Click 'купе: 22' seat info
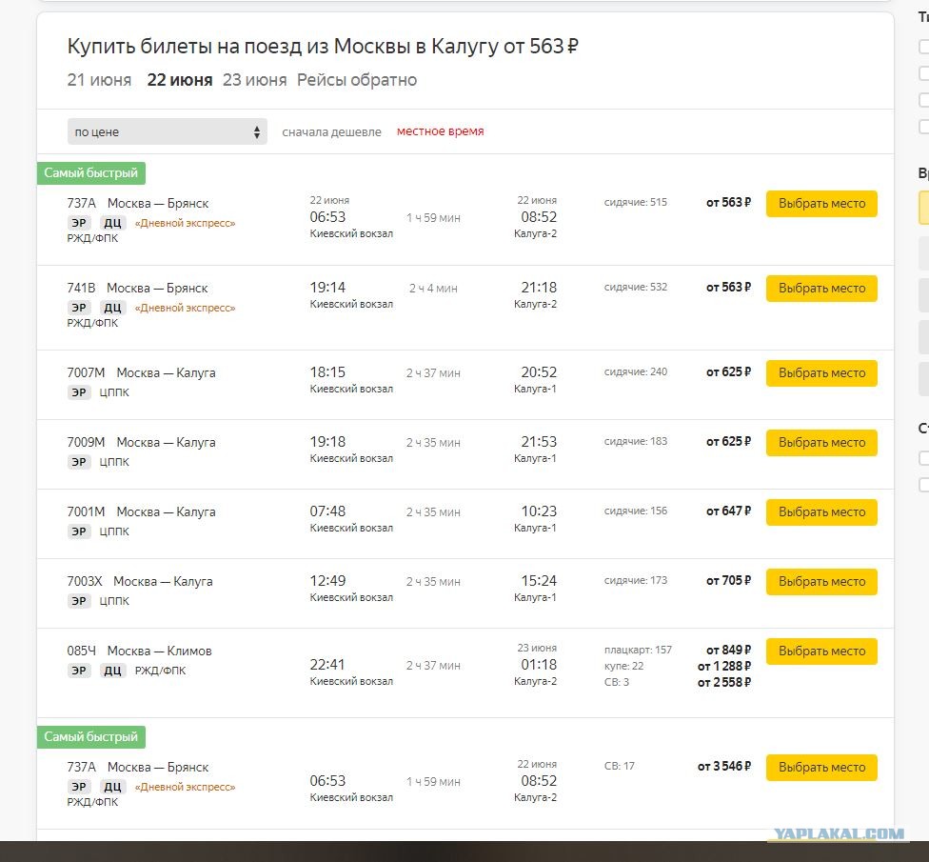 (x=623, y=666)
